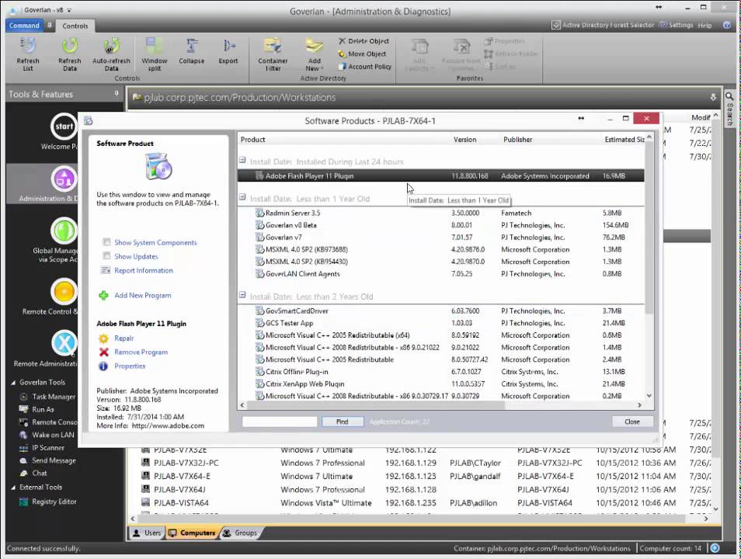Screen dimensions: 741x559
Task: Click the software list horizontal scrollbar
Action: pos(376,405)
